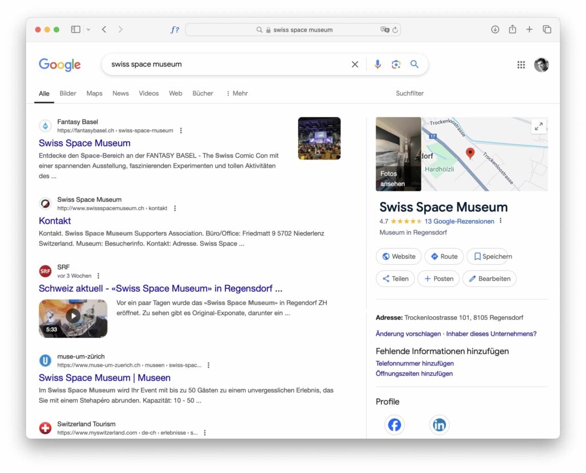The height and width of the screenshot is (473, 586).
Task: Show Safari downloads
Action: tap(495, 30)
